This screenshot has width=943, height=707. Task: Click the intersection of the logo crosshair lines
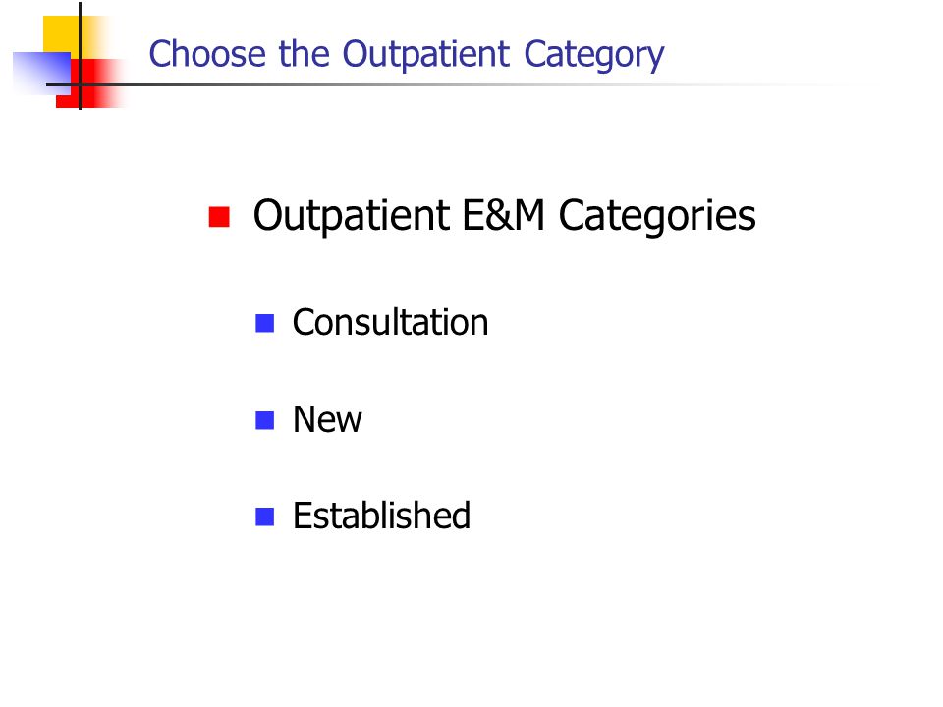pyautogui.click(x=80, y=84)
